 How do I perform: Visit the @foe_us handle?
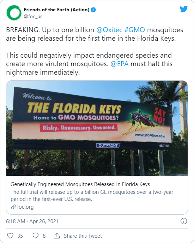(33, 16)
